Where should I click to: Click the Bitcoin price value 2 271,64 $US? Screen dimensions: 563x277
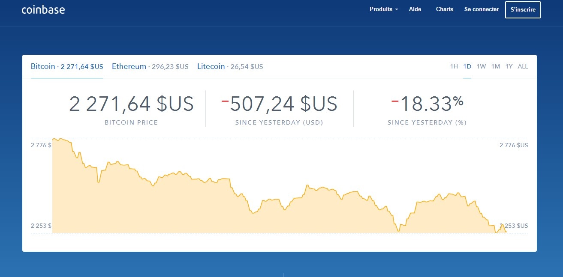131,104
